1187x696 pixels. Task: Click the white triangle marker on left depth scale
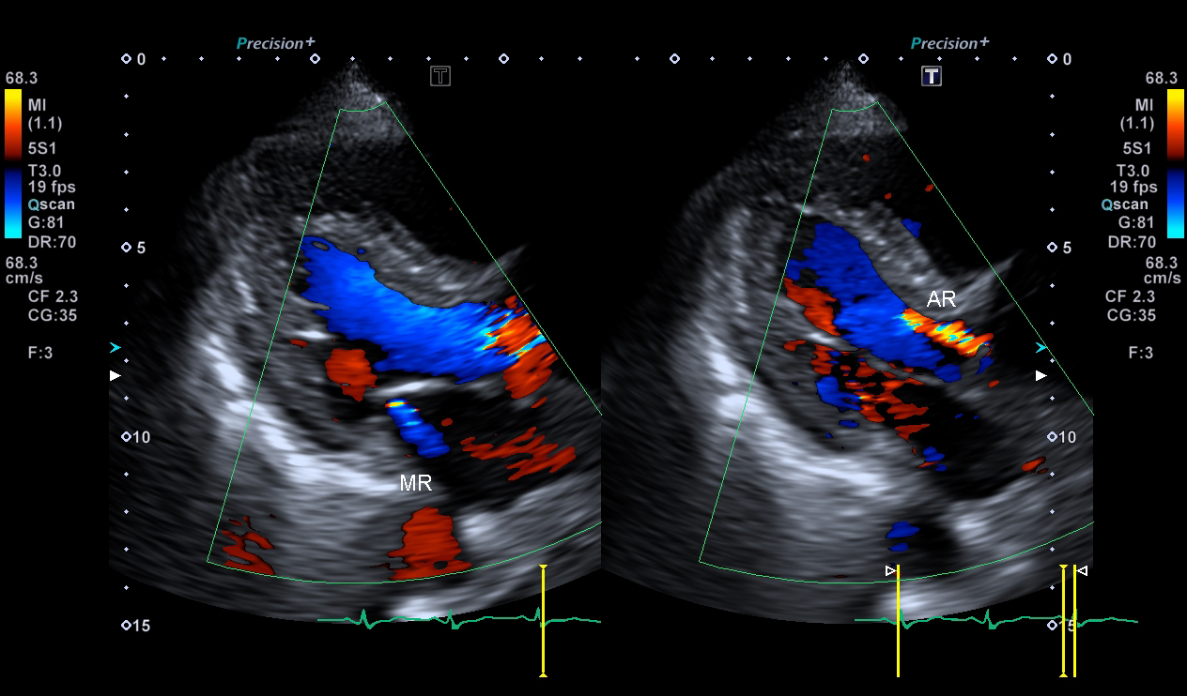click(x=115, y=376)
